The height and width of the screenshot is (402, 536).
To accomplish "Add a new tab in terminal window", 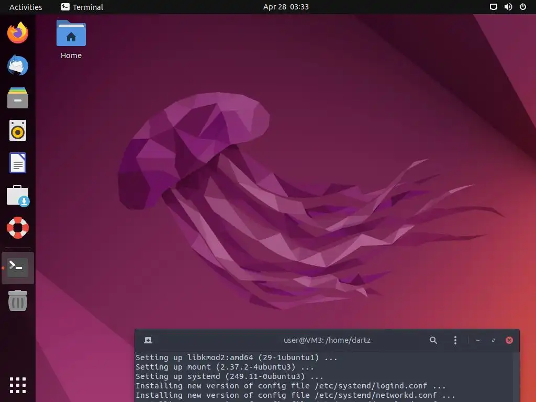I will click(148, 340).
